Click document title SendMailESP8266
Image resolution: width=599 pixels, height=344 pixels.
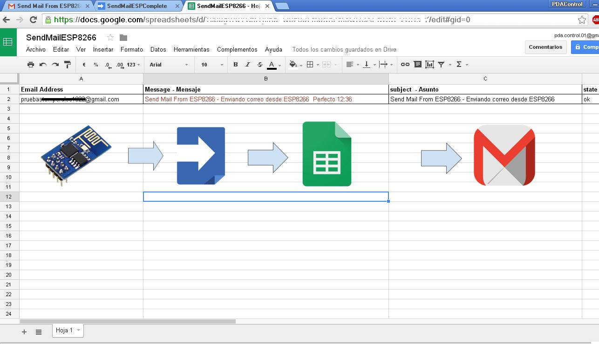point(61,38)
